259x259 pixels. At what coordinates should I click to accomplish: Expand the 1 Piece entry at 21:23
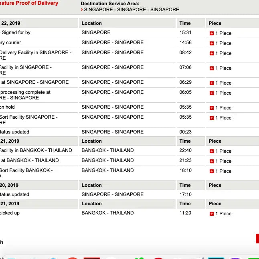tap(212, 161)
